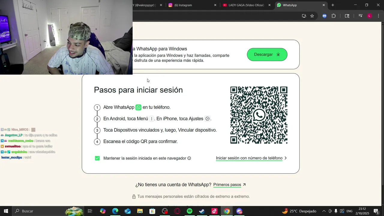
Task: Click the info icon beside Mantener la sesión
Action: (x=189, y=158)
